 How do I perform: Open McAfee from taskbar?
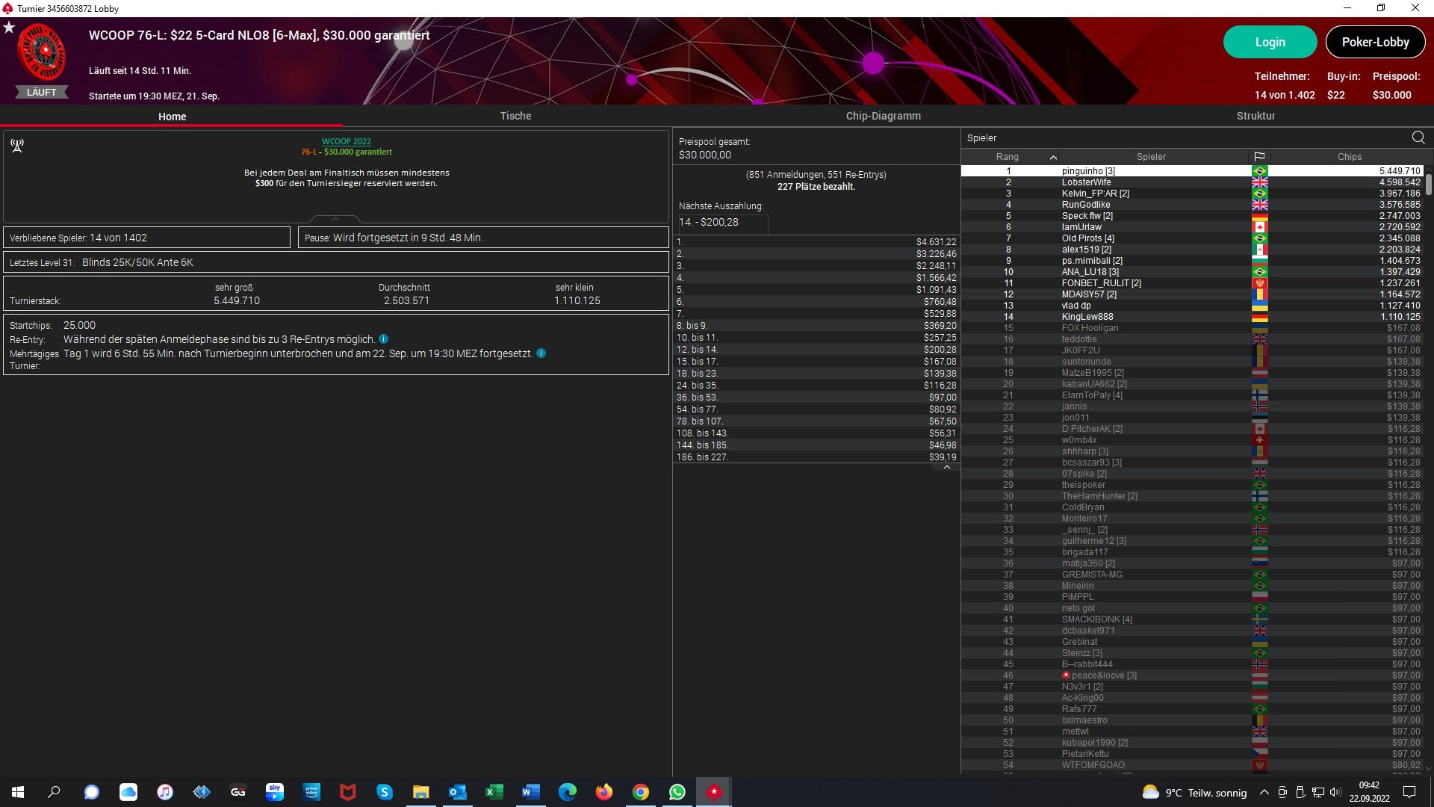coord(348,792)
